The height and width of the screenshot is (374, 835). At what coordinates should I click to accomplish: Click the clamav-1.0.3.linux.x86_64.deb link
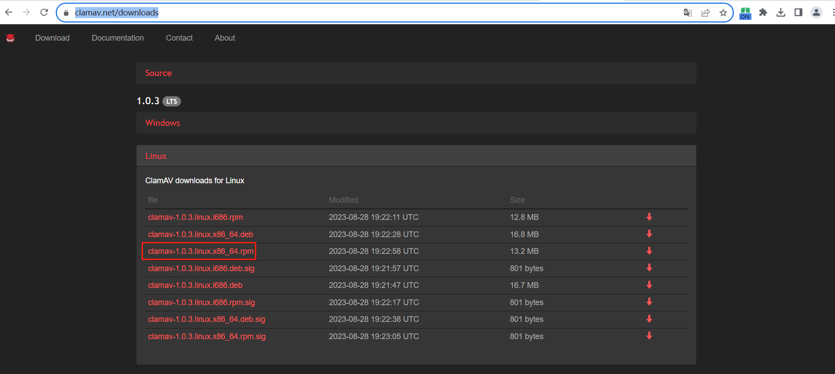tap(200, 234)
